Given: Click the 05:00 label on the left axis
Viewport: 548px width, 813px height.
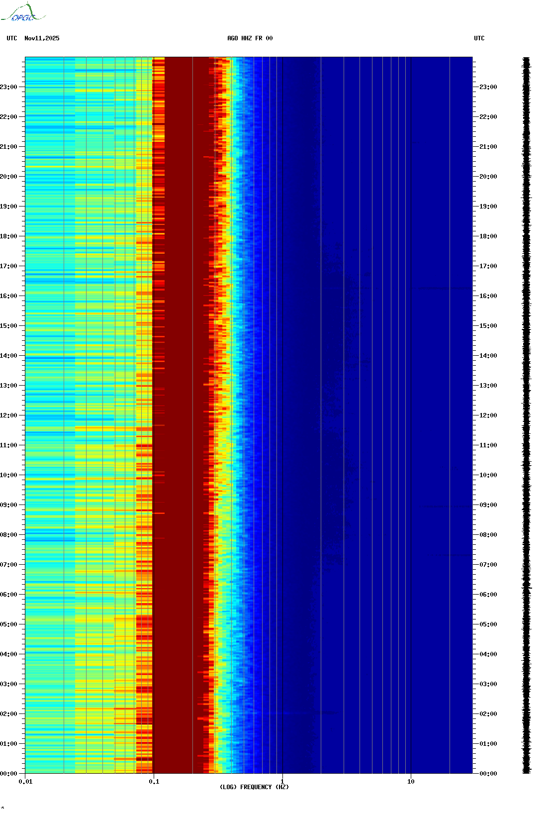Looking at the screenshot, I should click(x=8, y=624).
